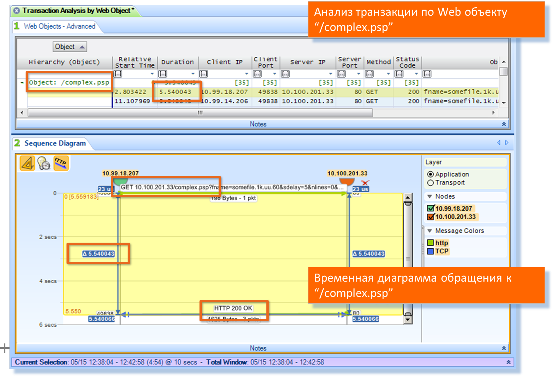Open filter builder icon for Method column
The width and height of the screenshot is (553, 377).
point(369,74)
